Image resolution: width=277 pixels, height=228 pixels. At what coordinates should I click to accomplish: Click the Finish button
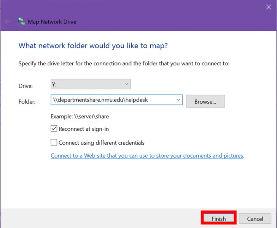tap(219, 218)
